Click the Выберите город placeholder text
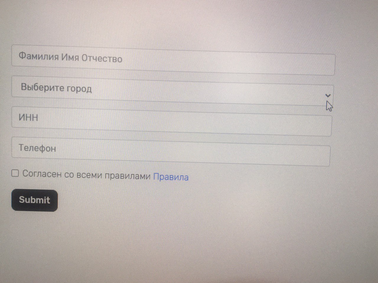This screenshot has width=378, height=283. [56, 88]
